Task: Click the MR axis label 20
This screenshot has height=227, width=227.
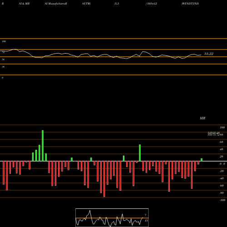Action: (x=221, y=157)
